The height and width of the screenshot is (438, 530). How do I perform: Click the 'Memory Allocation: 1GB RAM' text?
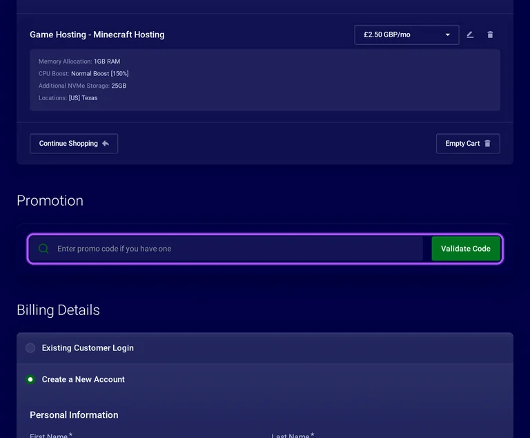tap(79, 61)
